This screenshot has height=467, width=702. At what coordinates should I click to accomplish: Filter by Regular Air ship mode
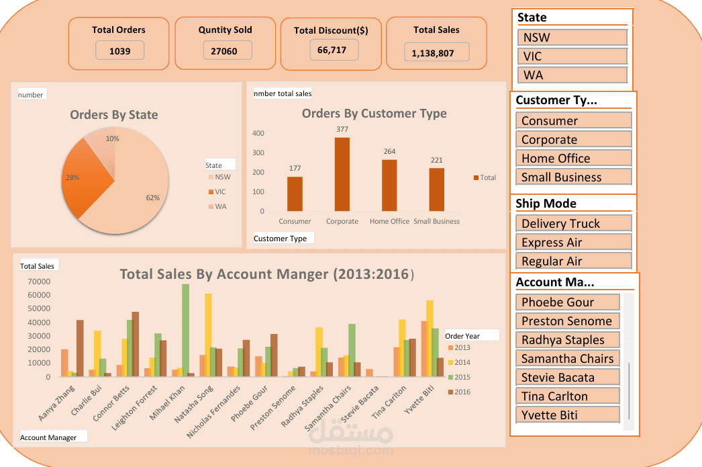pyautogui.click(x=574, y=261)
